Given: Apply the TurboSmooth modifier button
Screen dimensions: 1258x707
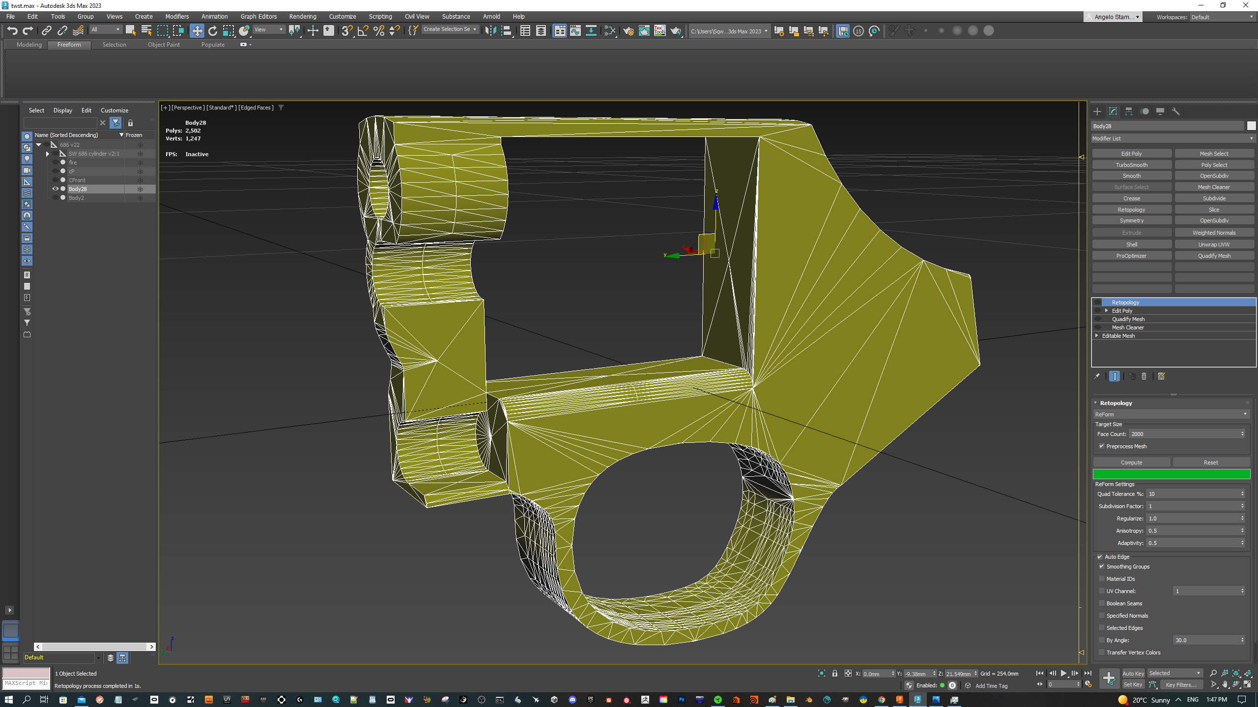Looking at the screenshot, I should 1132,164.
